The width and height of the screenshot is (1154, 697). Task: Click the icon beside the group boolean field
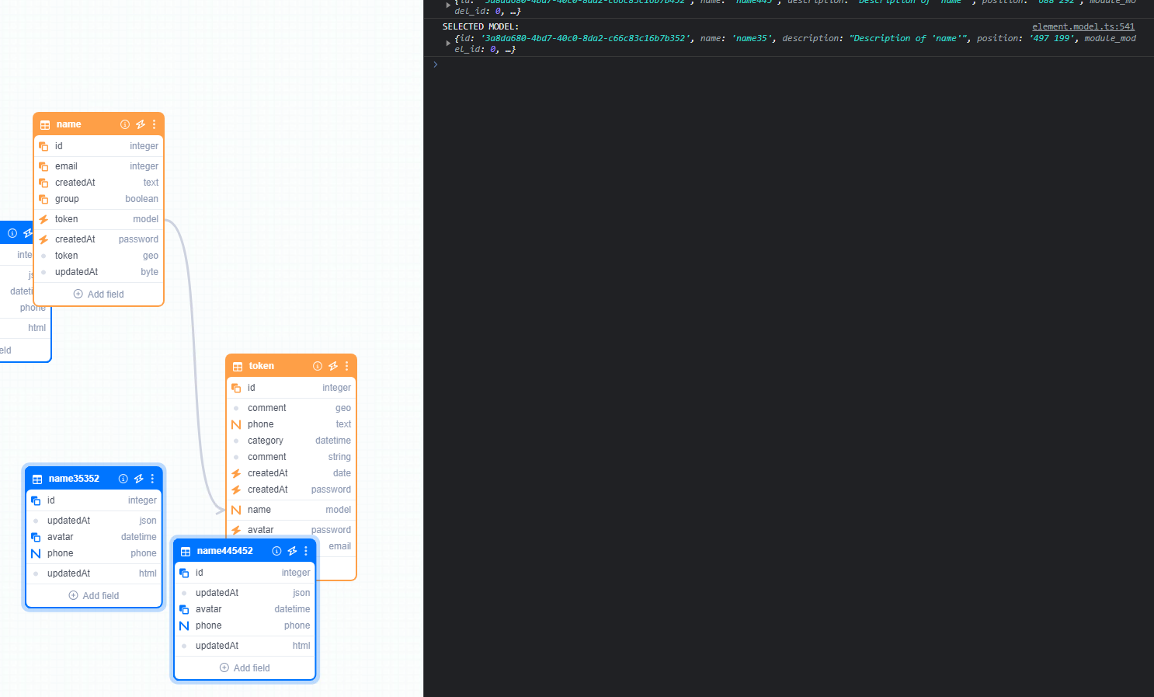(x=43, y=199)
